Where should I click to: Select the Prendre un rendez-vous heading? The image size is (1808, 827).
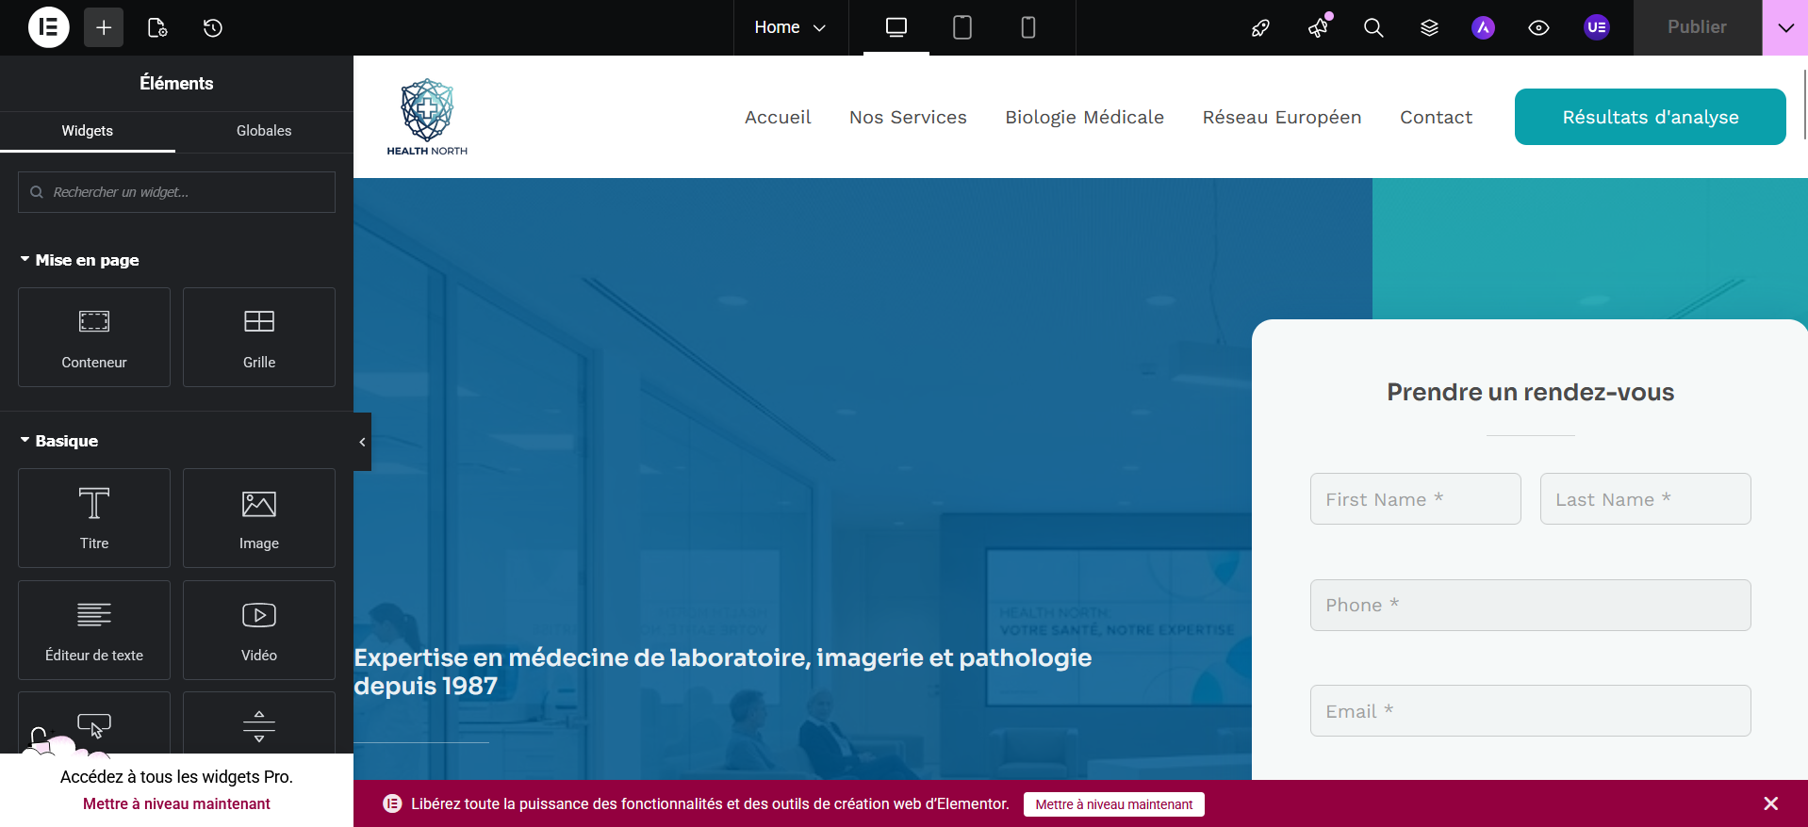(x=1530, y=392)
